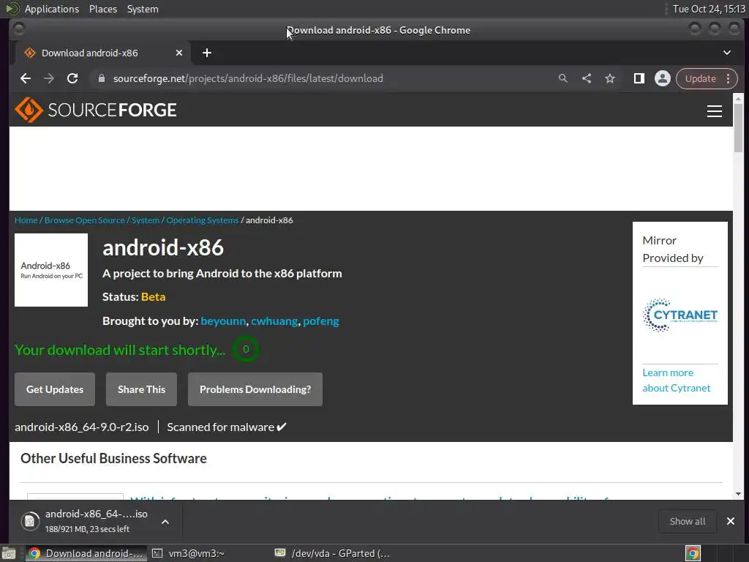
Task: Switch to the vm3@vm3 terminal taskbar entry
Action: (x=189, y=553)
